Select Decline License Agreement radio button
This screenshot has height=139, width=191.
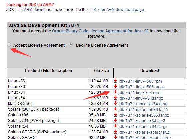[71, 44]
